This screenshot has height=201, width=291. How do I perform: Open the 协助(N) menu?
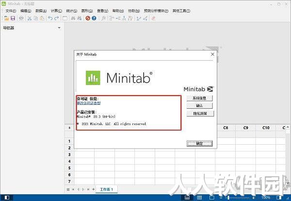point(134,11)
